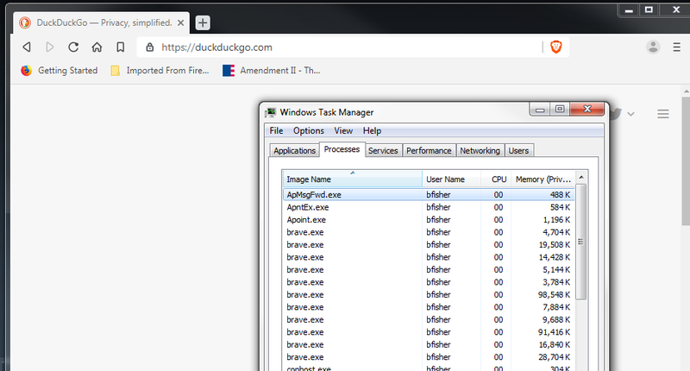Open the Task Manager File menu
The height and width of the screenshot is (371, 690).
coord(276,130)
